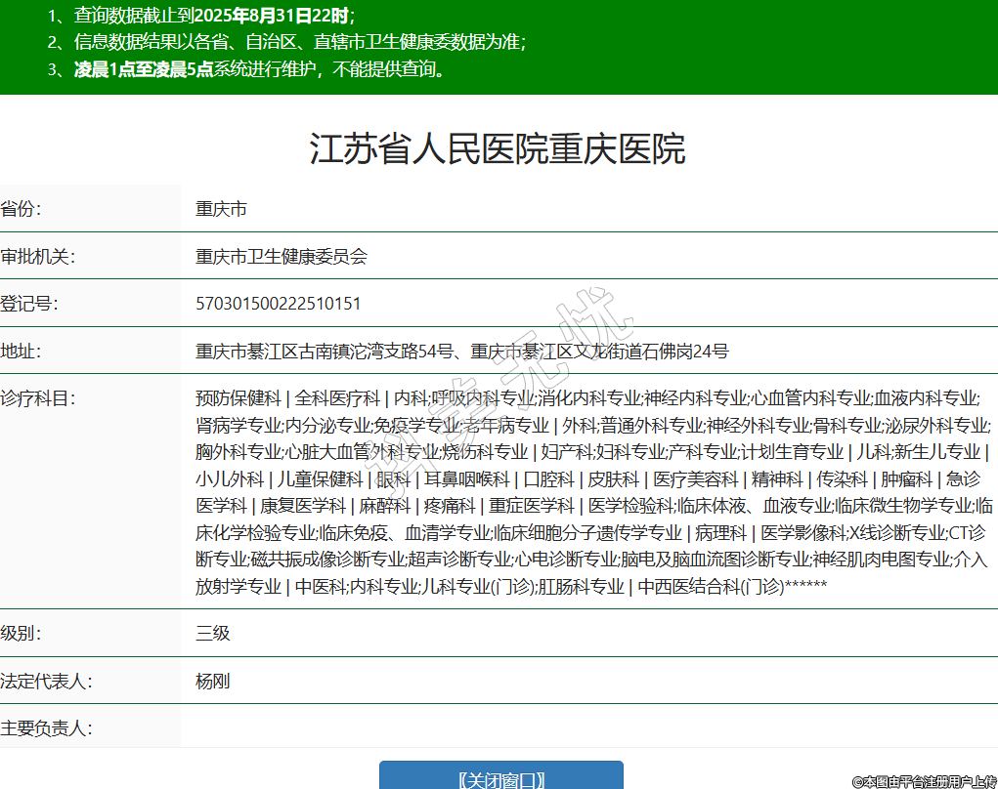Select the 地址 field label
Viewport: 998px width, 789px height.
click(x=21, y=352)
